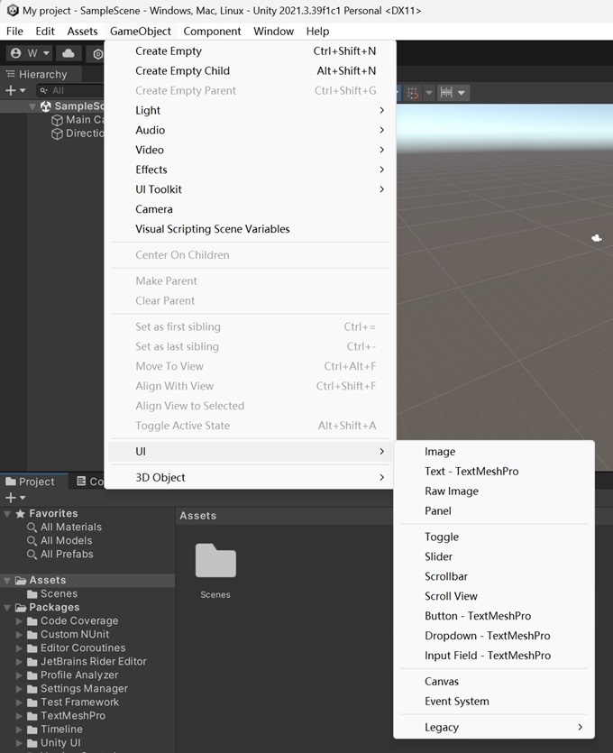Click the Hierarchy search field
This screenshot has height=753, width=613.
coord(70,90)
